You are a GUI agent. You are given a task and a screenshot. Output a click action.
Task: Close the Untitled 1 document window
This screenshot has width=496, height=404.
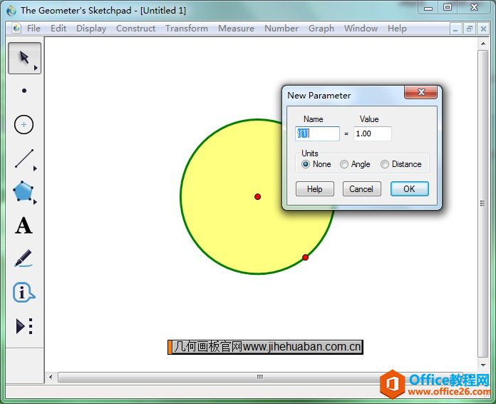click(x=483, y=29)
